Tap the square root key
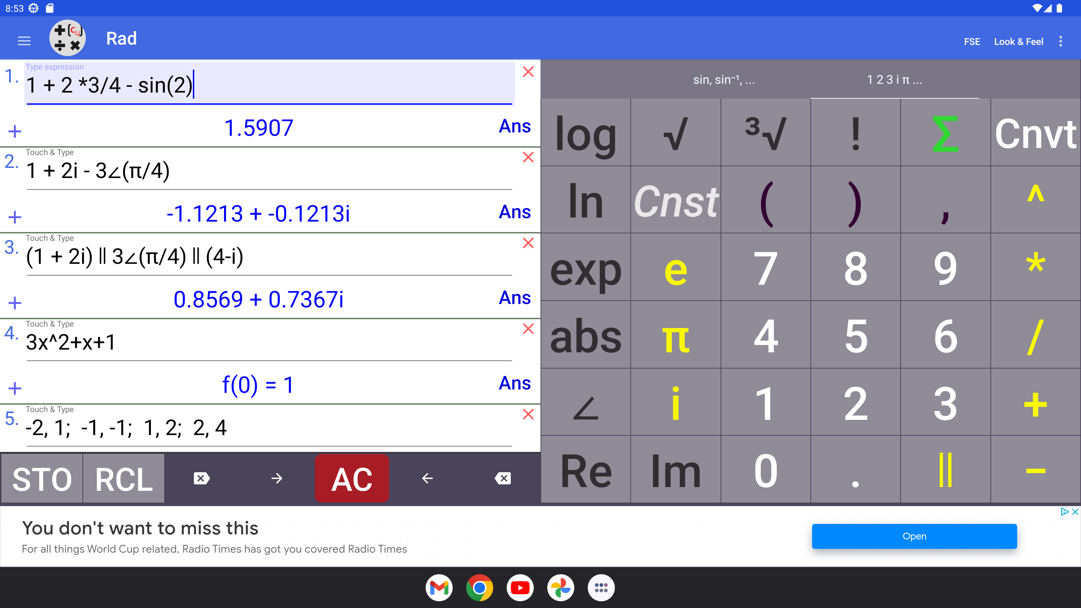Image resolution: width=1081 pixels, height=608 pixels. pos(676,133)
